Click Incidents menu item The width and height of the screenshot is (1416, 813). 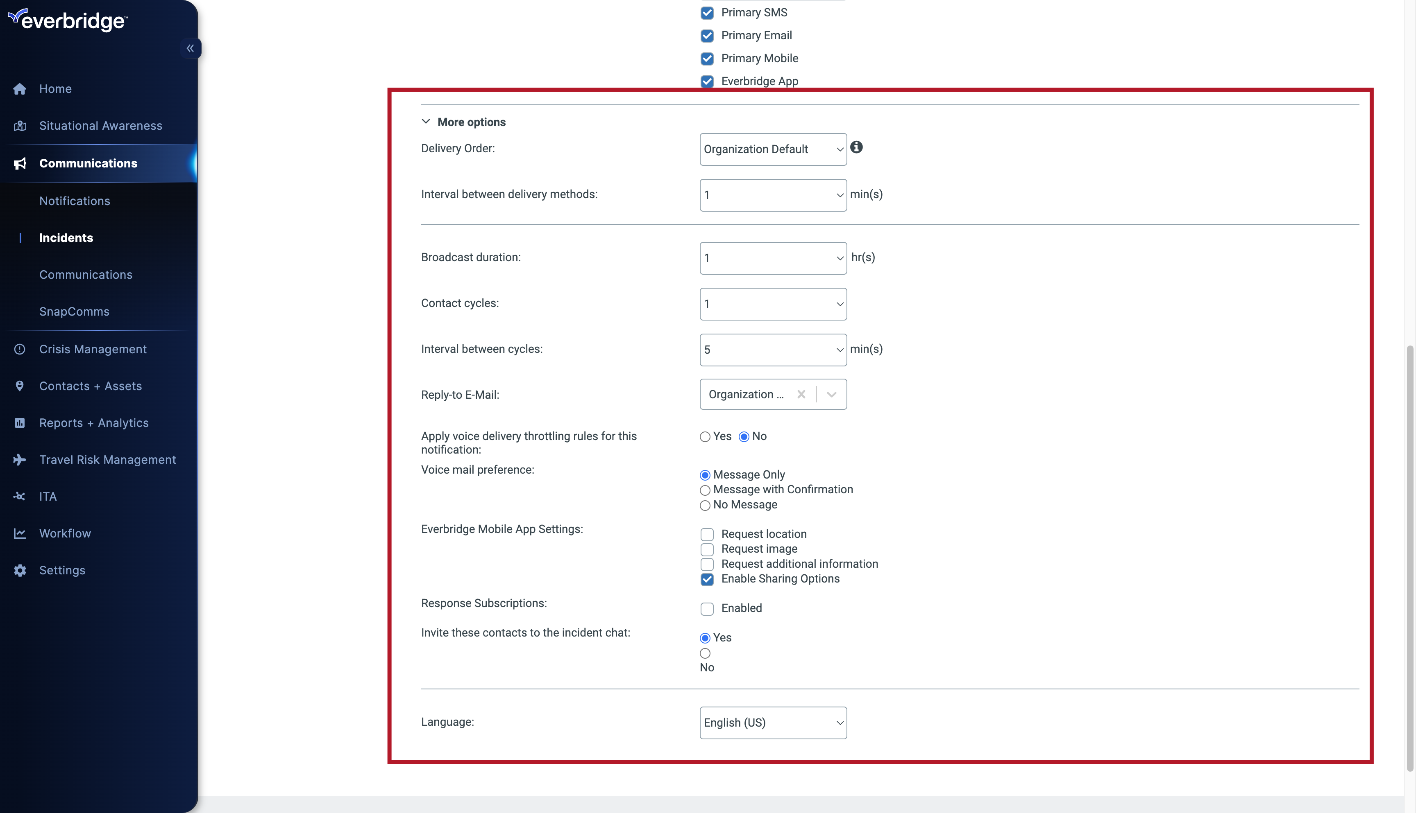pos(65,237)
